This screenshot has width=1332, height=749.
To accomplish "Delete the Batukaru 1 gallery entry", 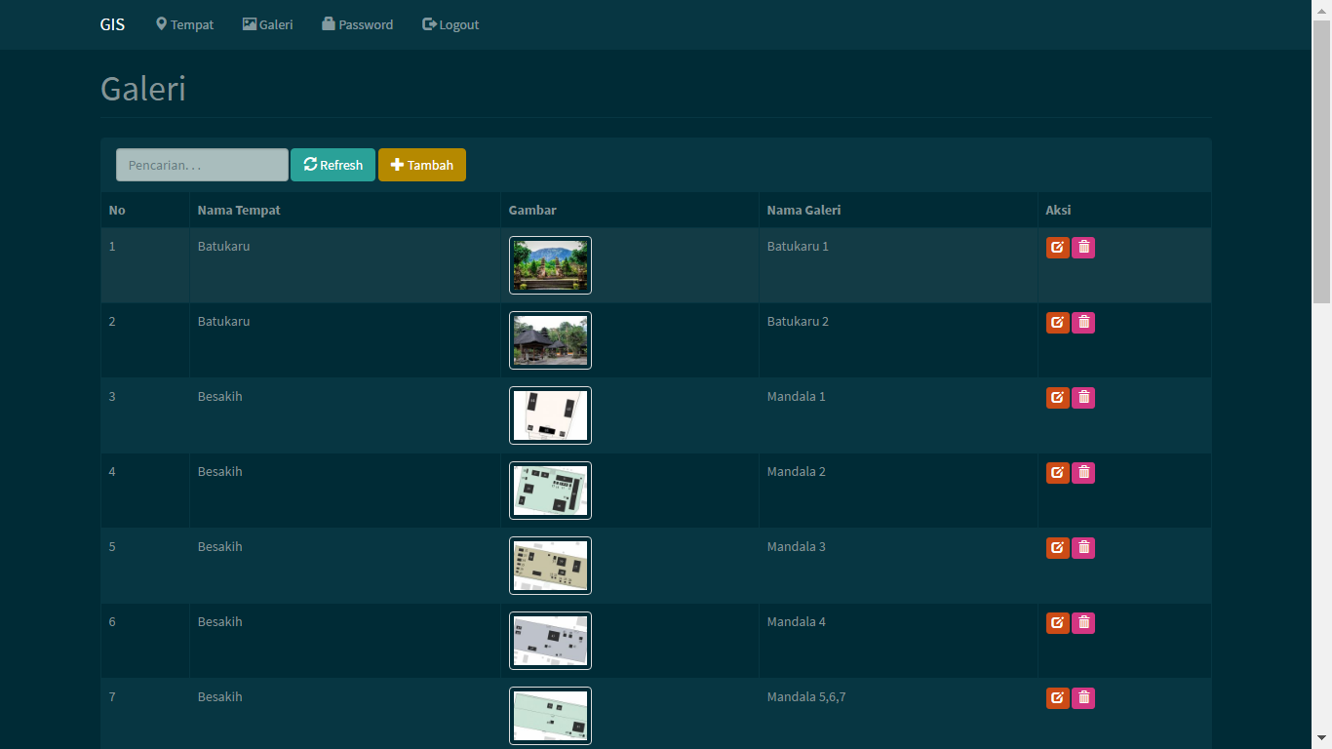I will point(1083,248).
